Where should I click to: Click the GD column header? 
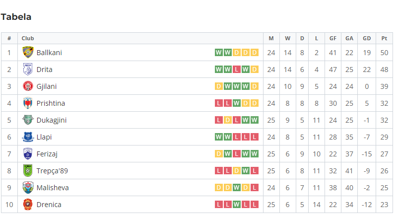pyautogui.click(x=367, y=38)
